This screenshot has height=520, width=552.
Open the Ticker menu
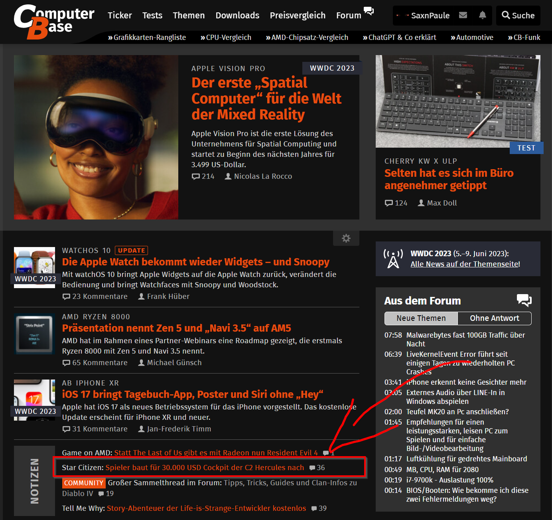(x=120, y=16)
